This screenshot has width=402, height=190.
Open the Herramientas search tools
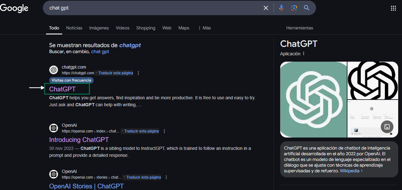(300, 28)
